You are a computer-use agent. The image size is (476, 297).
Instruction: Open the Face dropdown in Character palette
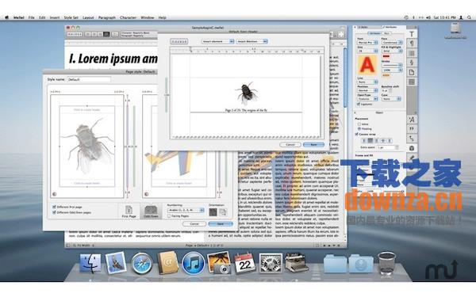(392, 43)
